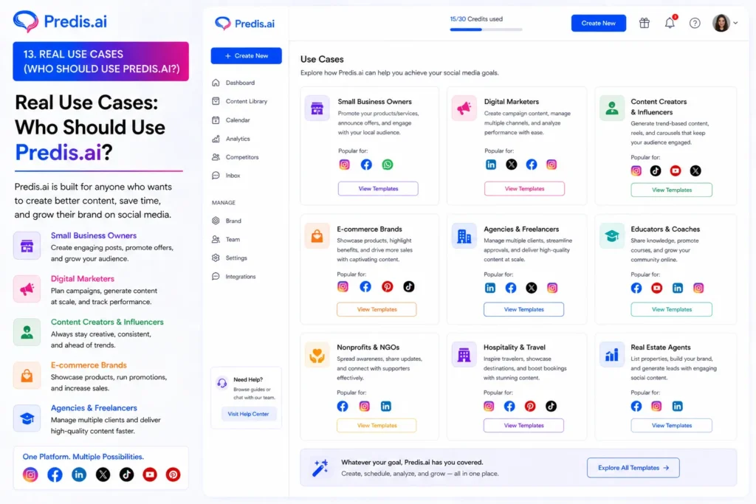Click the heart hands icon in Nonprofits card
The height and width of the screenshot is (504, 756).
(x=317, y=355)
